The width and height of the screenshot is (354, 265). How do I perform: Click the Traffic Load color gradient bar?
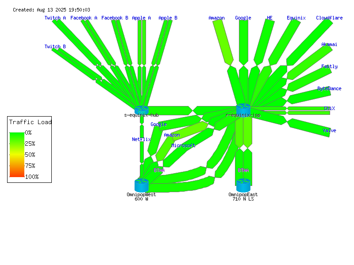pyautogui.click(x=17, y=155)
